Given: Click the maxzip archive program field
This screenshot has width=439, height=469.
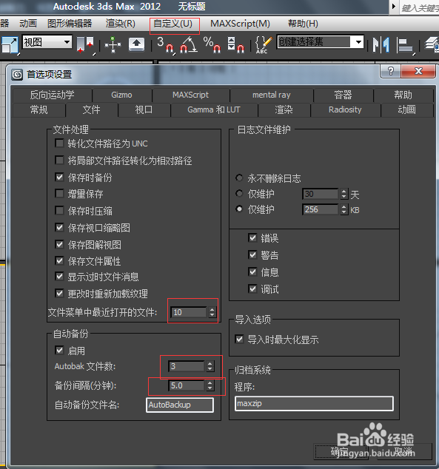Looking at the screenshot, I should coord(314,403).
